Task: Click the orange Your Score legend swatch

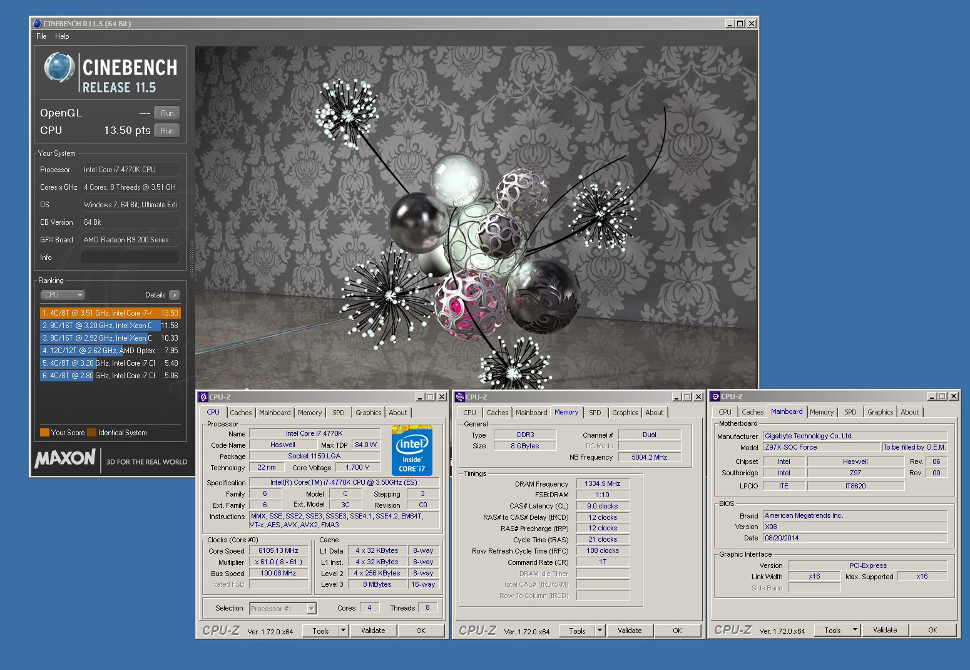Action: click(x=44, y=433)
